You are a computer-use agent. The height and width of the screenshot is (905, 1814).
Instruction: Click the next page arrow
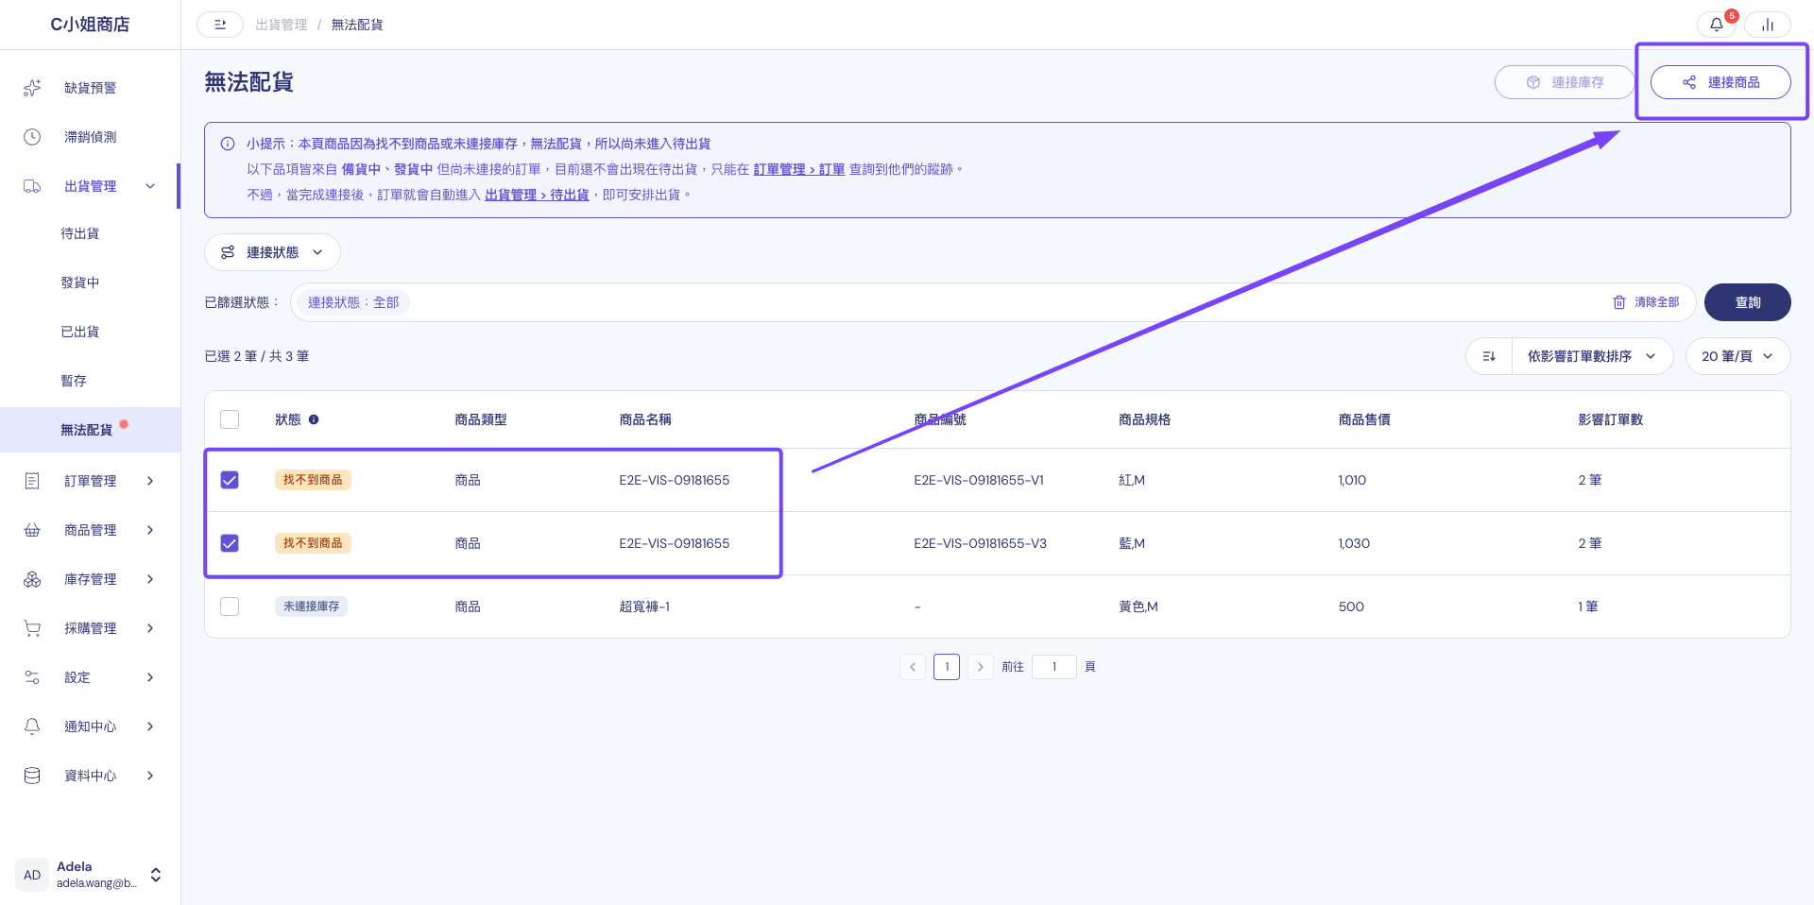981,667
